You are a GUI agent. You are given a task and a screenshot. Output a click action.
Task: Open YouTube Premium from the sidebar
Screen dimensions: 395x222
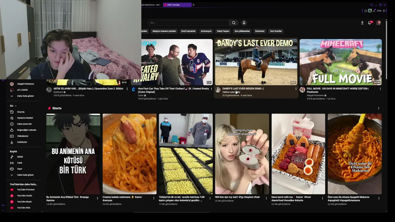point(23,190)
